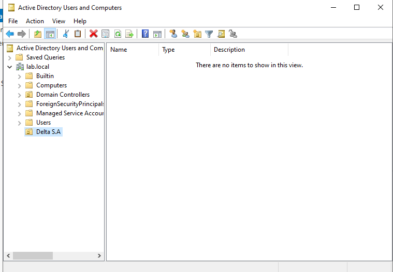Click the Description column header
The image size is (393, 272).
(x=249, y=50)
